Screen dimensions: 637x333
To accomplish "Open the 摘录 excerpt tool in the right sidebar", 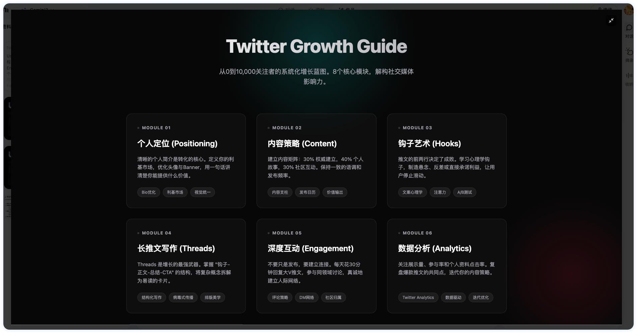I will click(x=629, y=55).
